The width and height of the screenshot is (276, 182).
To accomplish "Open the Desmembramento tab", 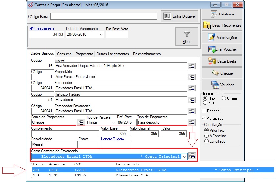I will [x=146, y=54].
